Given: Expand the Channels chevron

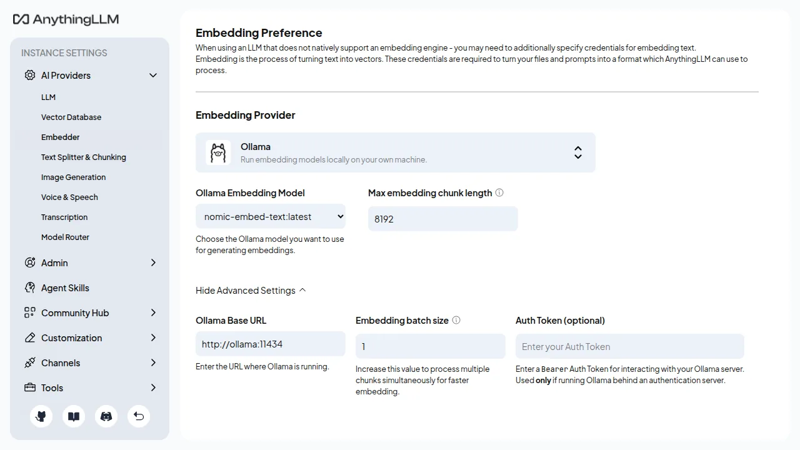Looking at the screenshot, I should tap(153, 362).
